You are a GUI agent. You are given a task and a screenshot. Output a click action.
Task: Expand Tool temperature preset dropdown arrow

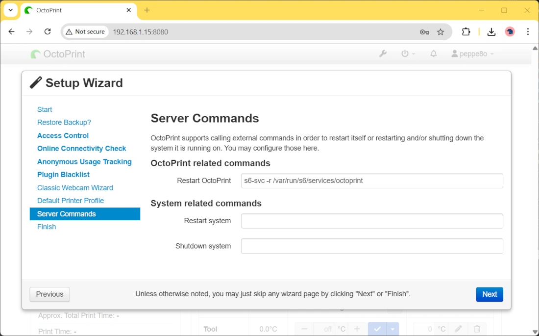point(392,329)
